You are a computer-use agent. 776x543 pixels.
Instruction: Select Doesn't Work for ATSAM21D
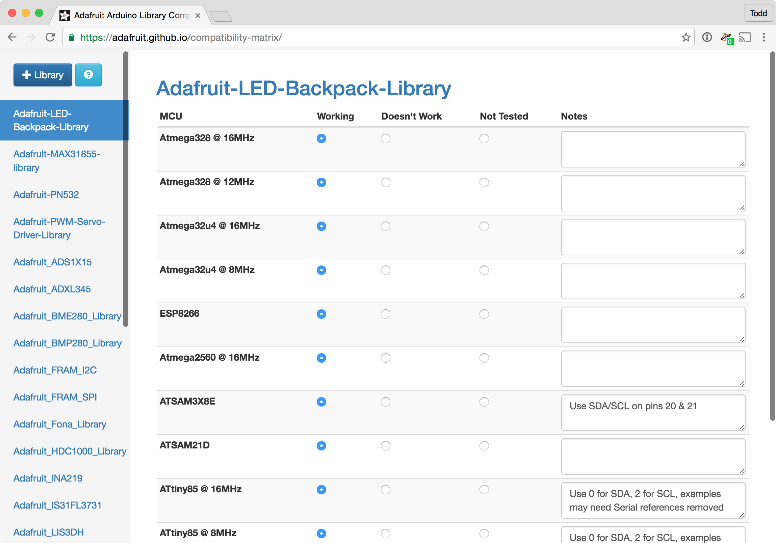pos(386,446)
